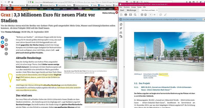Save page to Pocket in Firefox
The image size is (205, 108).
[x=134, y=2]
